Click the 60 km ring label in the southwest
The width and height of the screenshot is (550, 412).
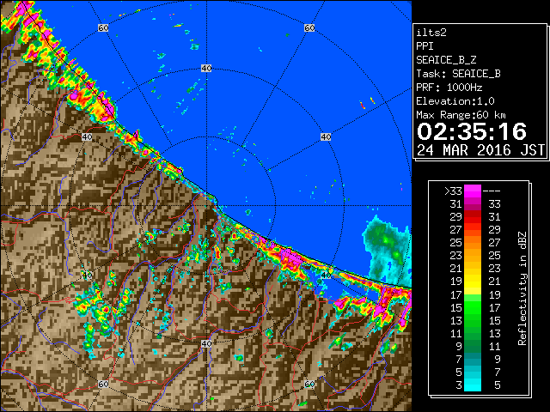(103, 385)
